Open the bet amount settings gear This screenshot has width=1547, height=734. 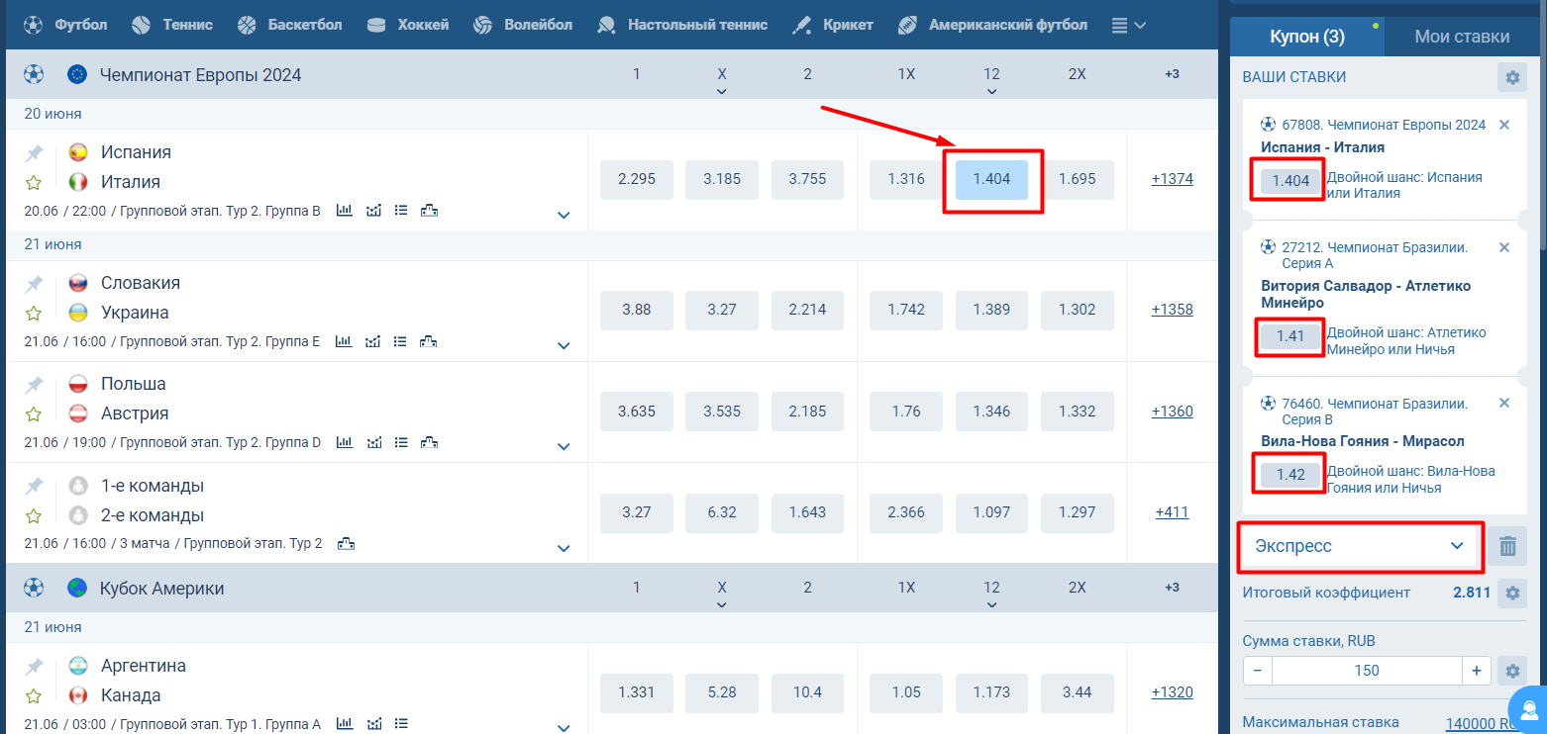[1511, 671]
